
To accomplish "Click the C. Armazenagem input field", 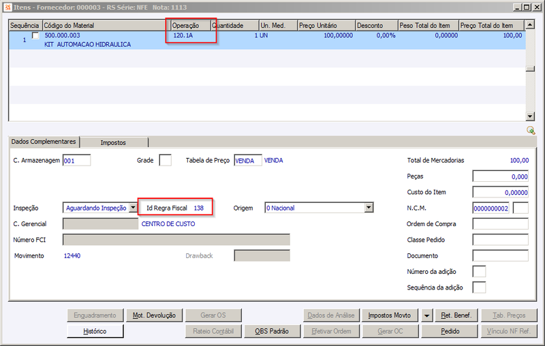I will (76, 160).
